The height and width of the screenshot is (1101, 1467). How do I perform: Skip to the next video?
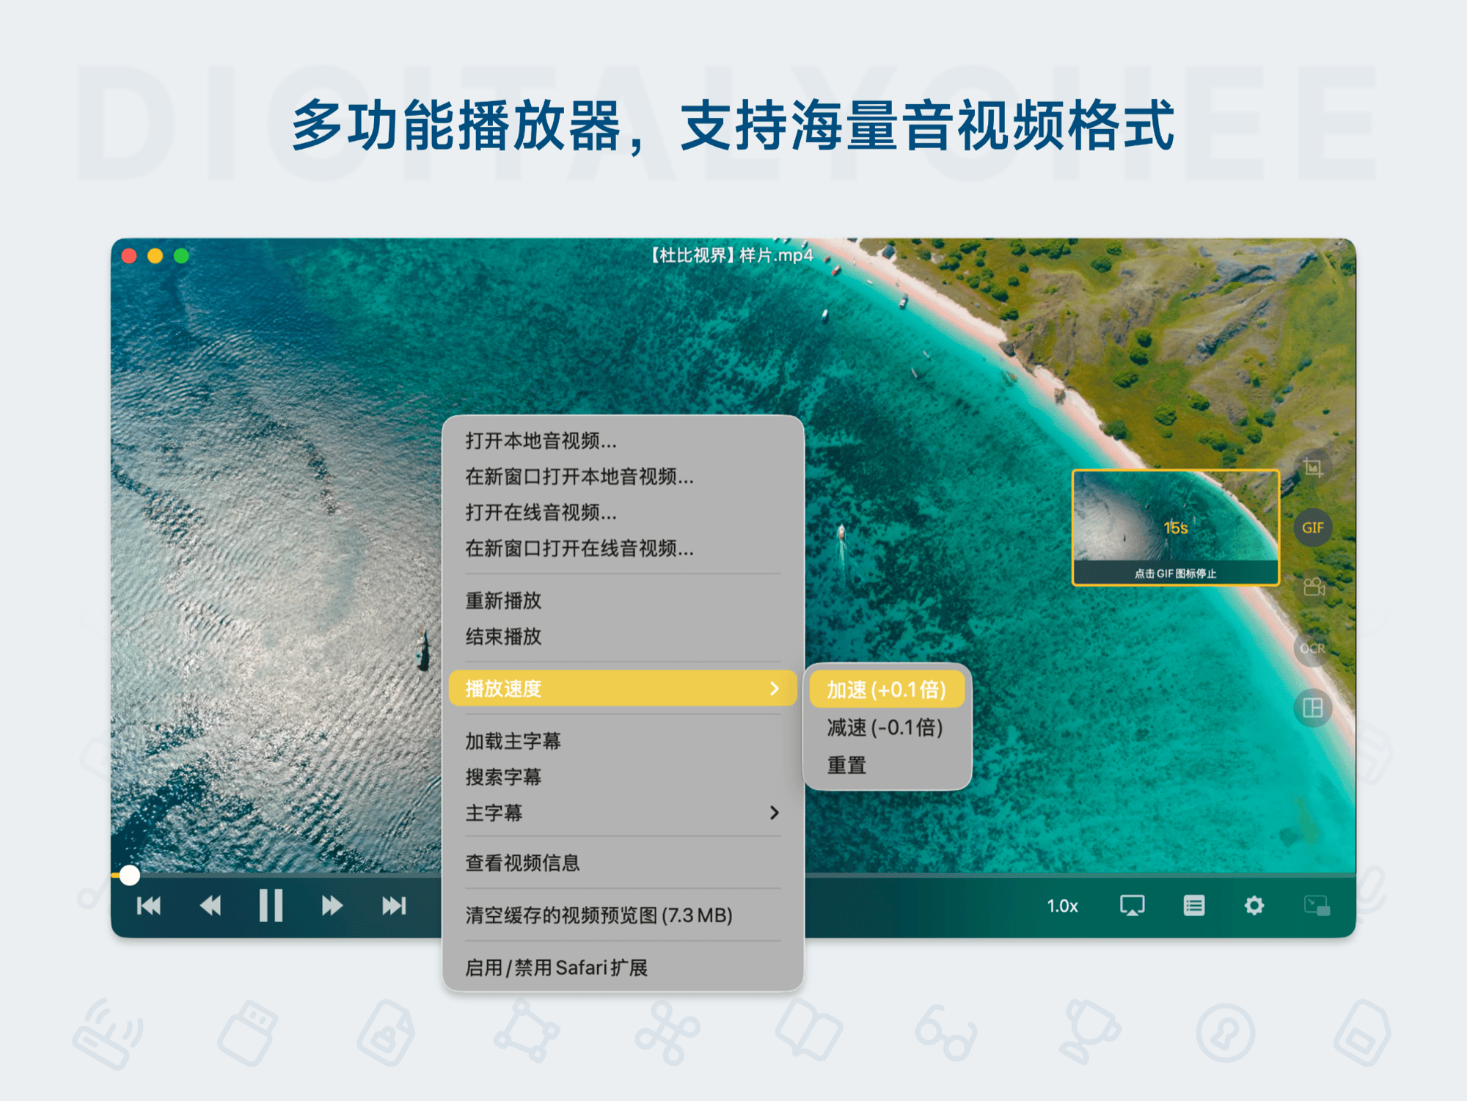pyautogui.click(x=394, y=905)
